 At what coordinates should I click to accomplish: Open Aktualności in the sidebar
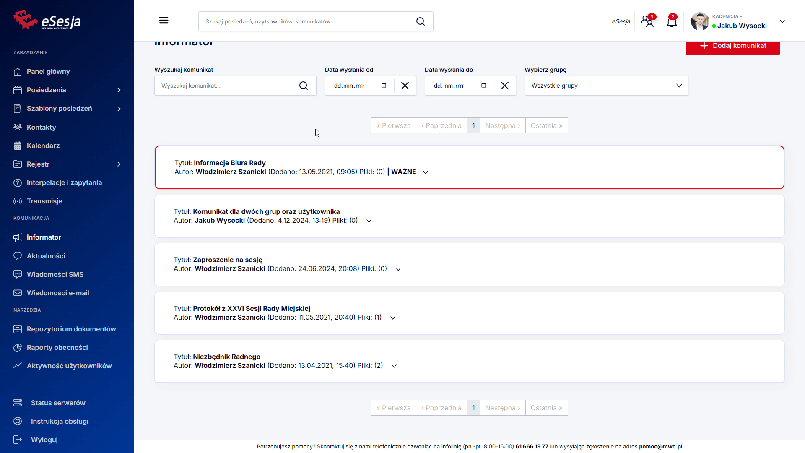pos(46,256)
